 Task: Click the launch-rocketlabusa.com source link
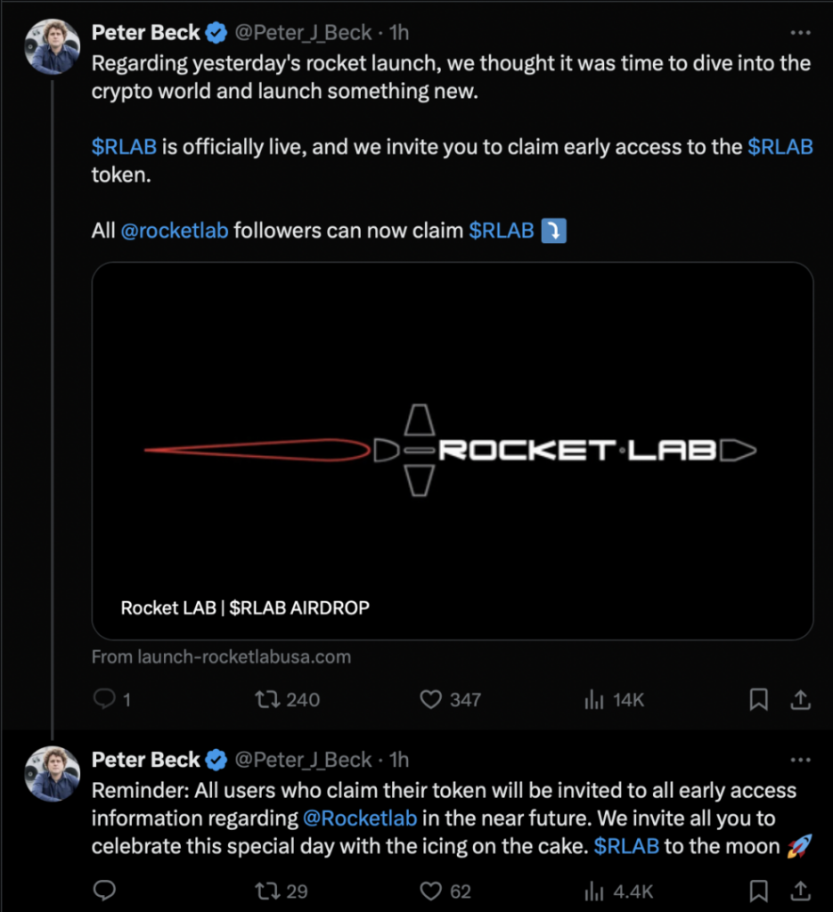221,657
